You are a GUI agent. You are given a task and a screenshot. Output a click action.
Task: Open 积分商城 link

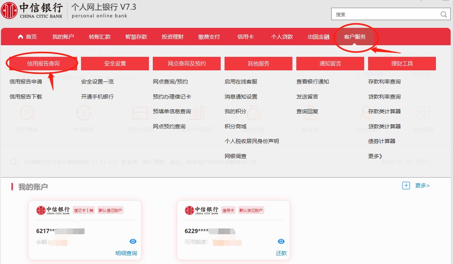[235, 126]
